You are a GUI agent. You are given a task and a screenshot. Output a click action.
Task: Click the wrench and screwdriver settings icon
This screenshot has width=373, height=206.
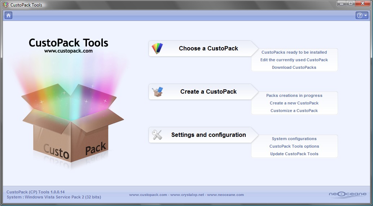tap(157, 135)
